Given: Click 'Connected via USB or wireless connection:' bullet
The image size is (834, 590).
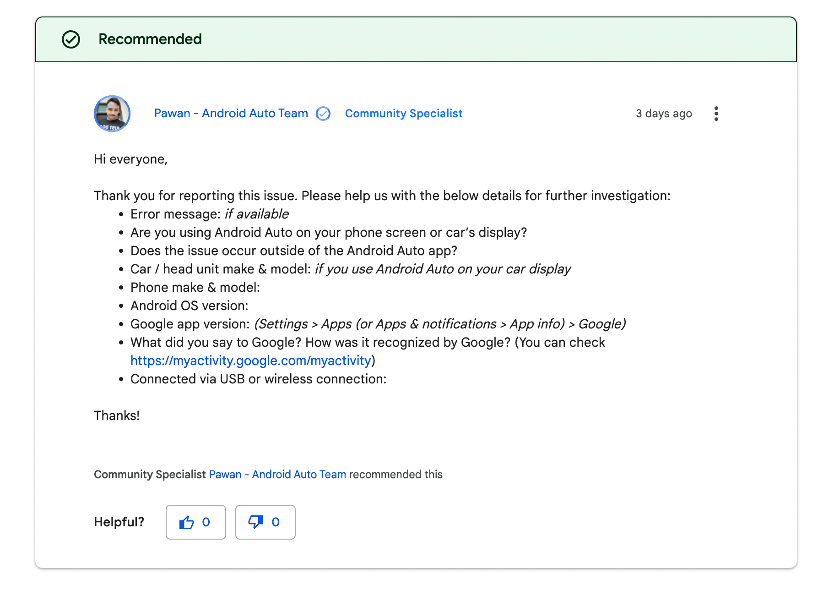Looking at the screenshot, I should click(x=259, y=379).
